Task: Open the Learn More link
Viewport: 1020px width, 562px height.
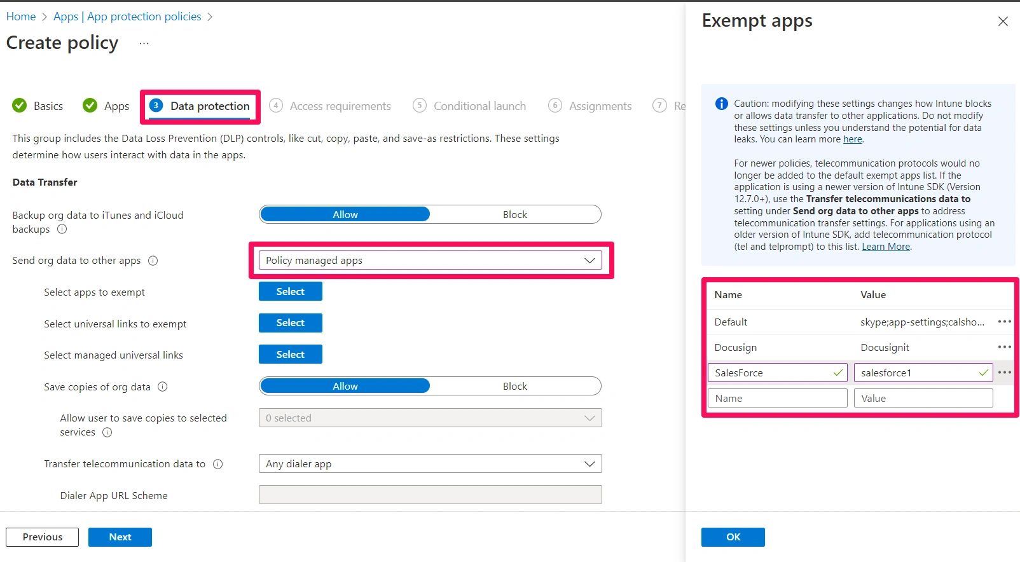Action: (x=885, y=247)
